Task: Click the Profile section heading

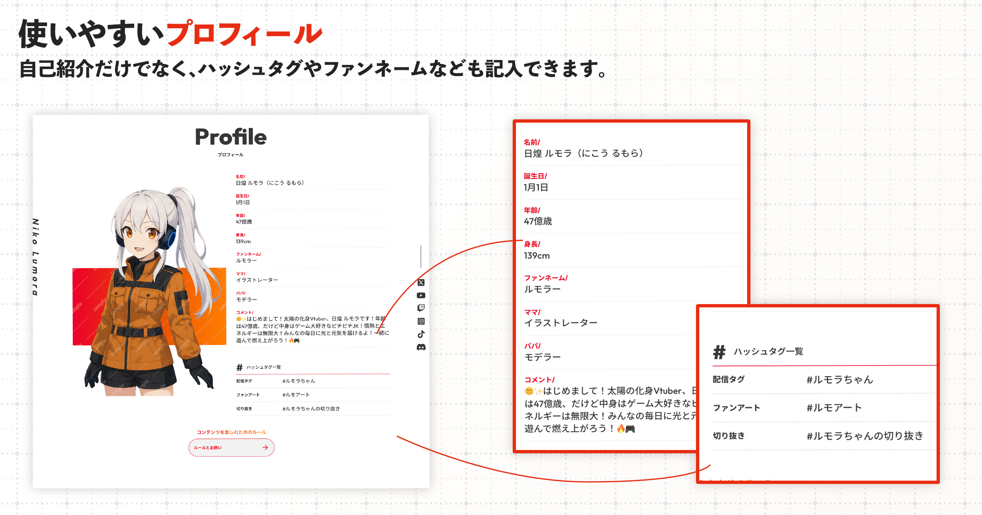Action: pos(230,137)
